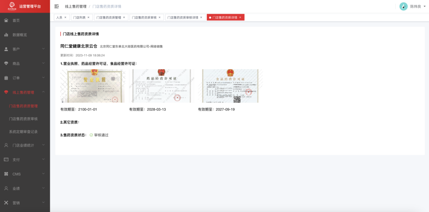Click the red diamond icon beside 线上售药管理
This screenshot has height=212, width=429.
pyautogui.click(x=6, y=92)
